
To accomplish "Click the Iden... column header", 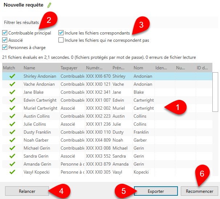I will click(x=165, y=68).
